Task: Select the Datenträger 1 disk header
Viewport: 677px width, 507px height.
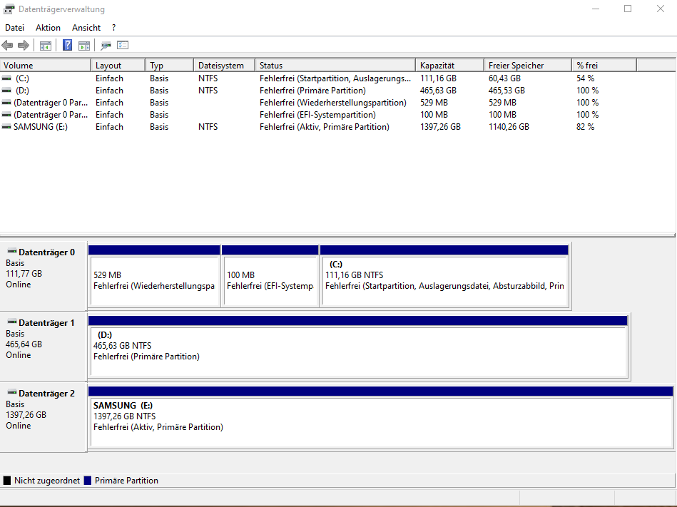Action: (44, 347)
